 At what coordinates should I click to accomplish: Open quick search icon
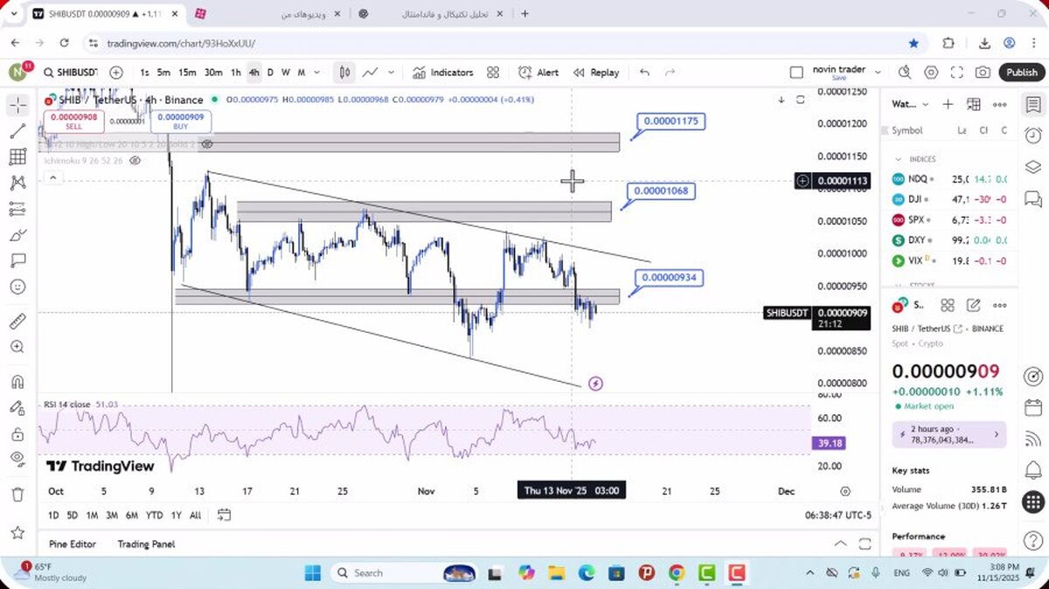904,73
